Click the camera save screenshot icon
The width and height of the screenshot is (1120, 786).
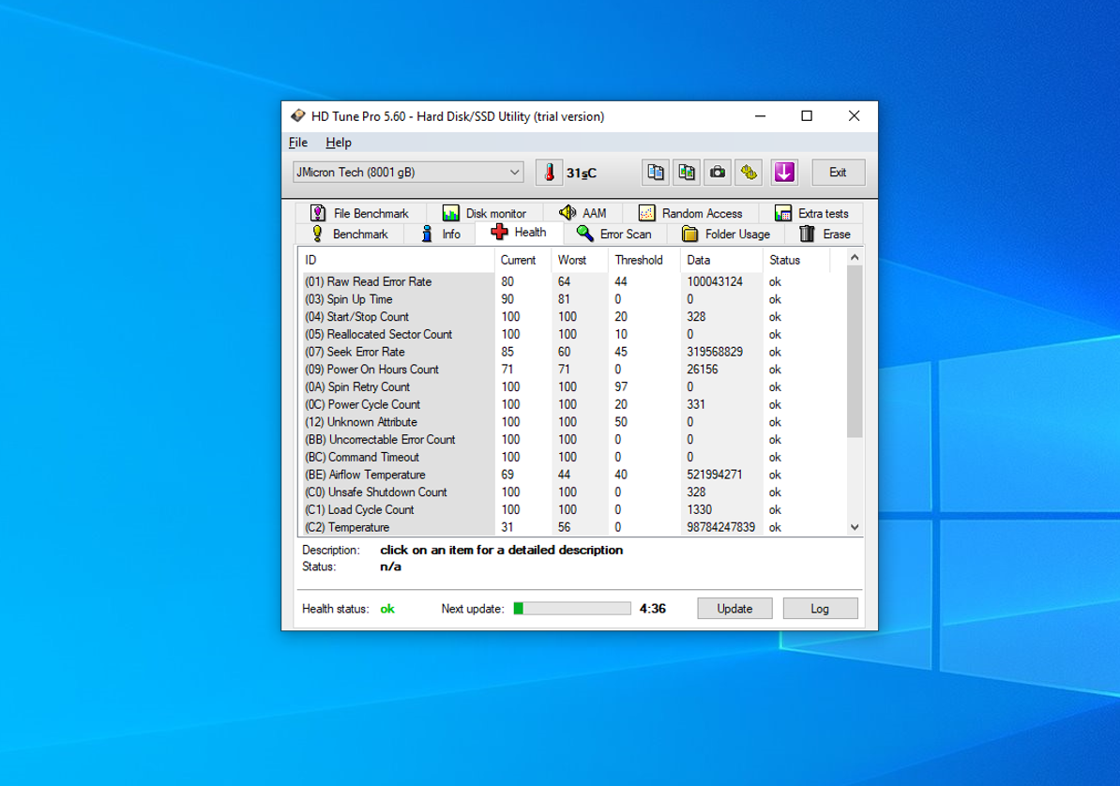[x=718, y=173]
